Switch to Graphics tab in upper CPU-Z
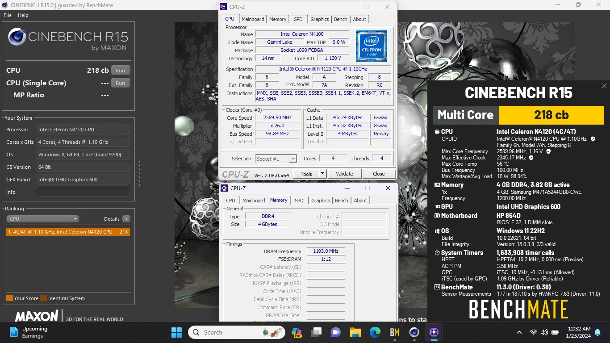 [x=320, y=19]
